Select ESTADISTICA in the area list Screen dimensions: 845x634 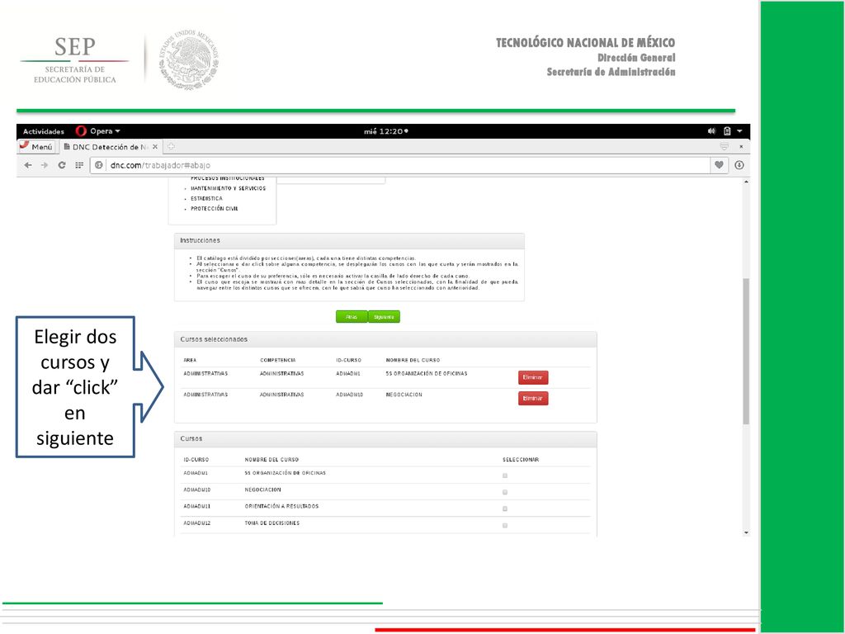pyautogui.click(x=206, y=199)
